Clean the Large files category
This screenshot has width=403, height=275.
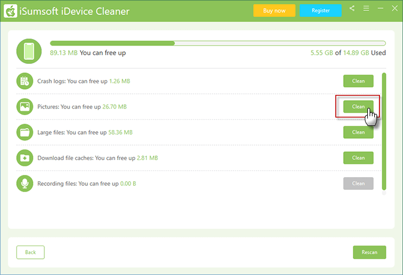pyautogui.click(x=358, y=132)
